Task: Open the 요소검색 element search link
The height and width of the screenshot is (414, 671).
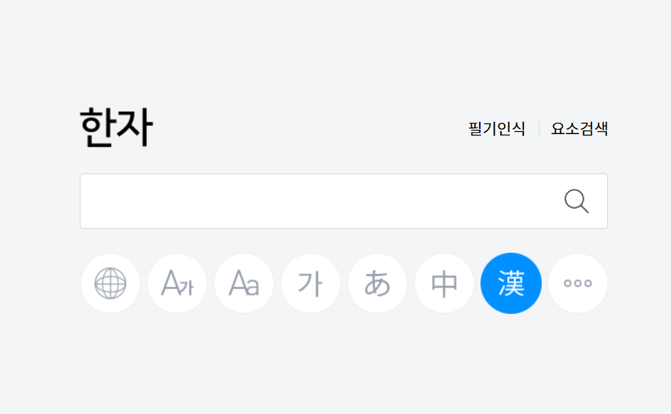Action: pos(579,129)
